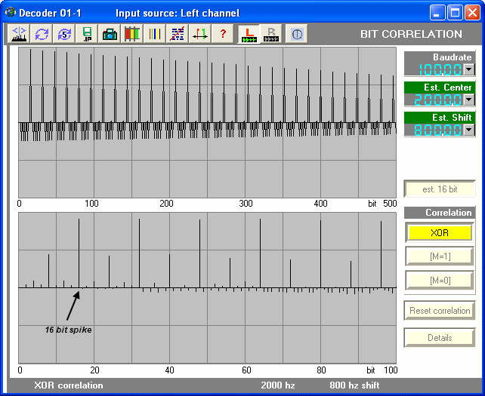Click the help question mark icon

(x=223, y=34)
